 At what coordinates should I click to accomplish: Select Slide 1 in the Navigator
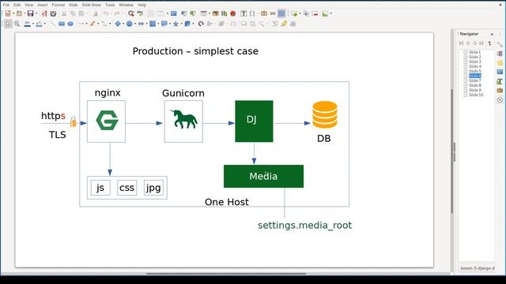474,52
